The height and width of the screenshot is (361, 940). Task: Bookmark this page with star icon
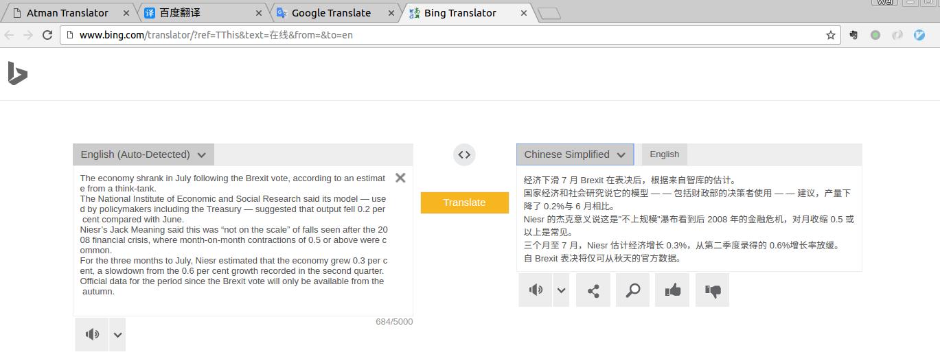831,35
